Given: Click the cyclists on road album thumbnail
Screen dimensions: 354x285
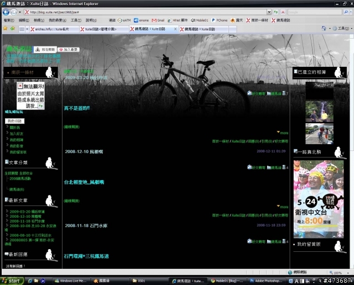Looking at the screenshot, I should (x=320, y=134).
